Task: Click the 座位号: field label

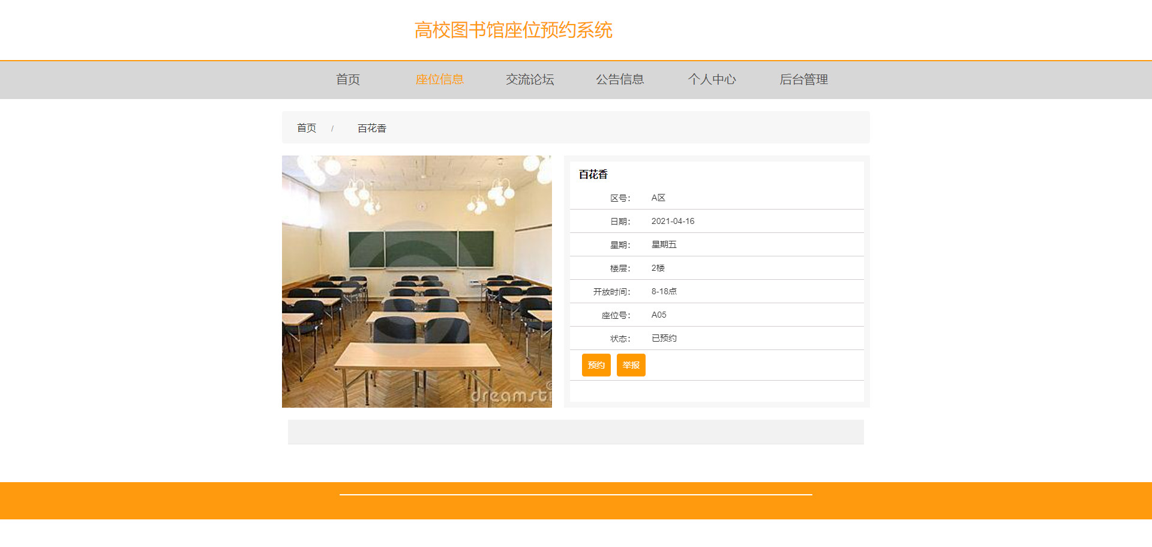Action: pyautogui.click(x=616, y=315)
